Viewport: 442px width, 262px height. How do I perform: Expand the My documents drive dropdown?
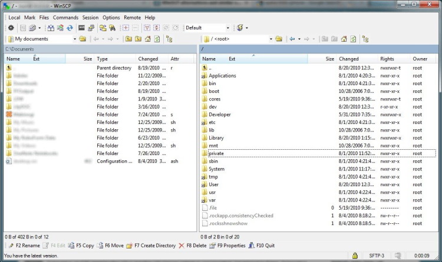[x=75, y=39]
